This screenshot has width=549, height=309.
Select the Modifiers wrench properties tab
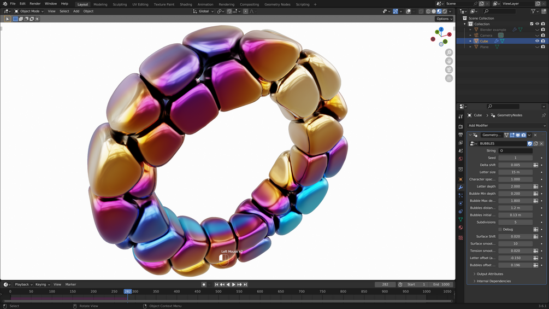tap(461, 188)
